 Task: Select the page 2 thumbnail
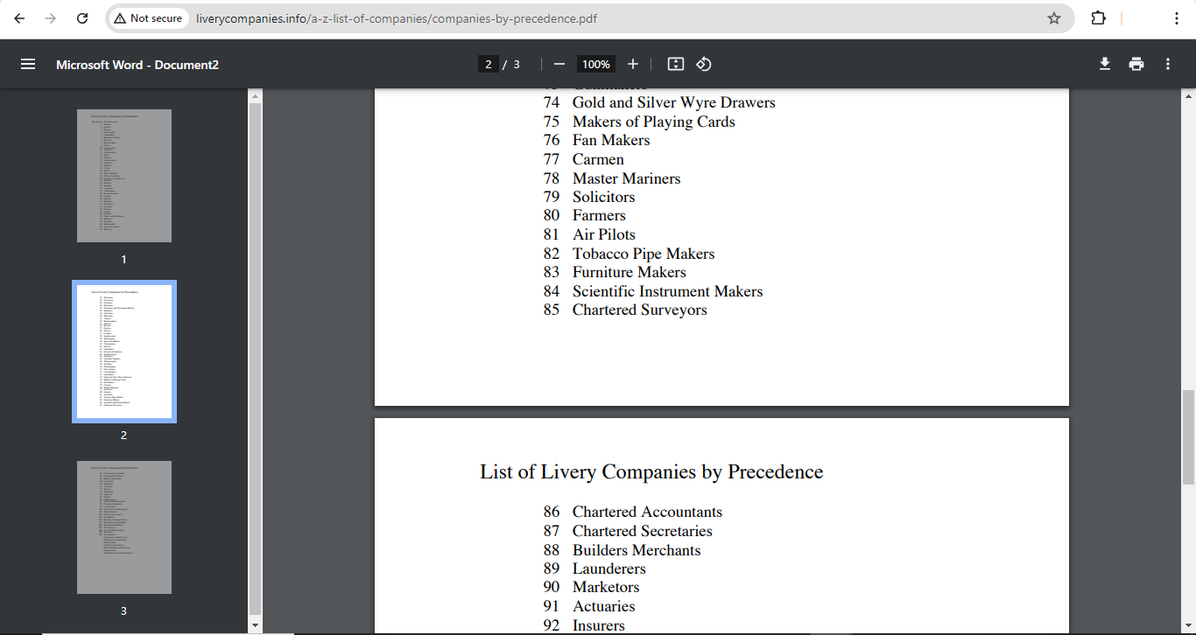124,352
